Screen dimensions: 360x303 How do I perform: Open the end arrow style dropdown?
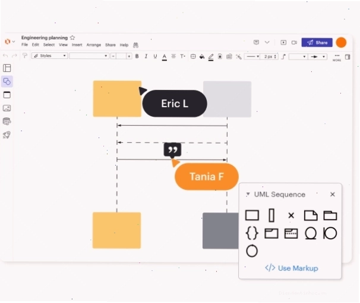[318, 57]
